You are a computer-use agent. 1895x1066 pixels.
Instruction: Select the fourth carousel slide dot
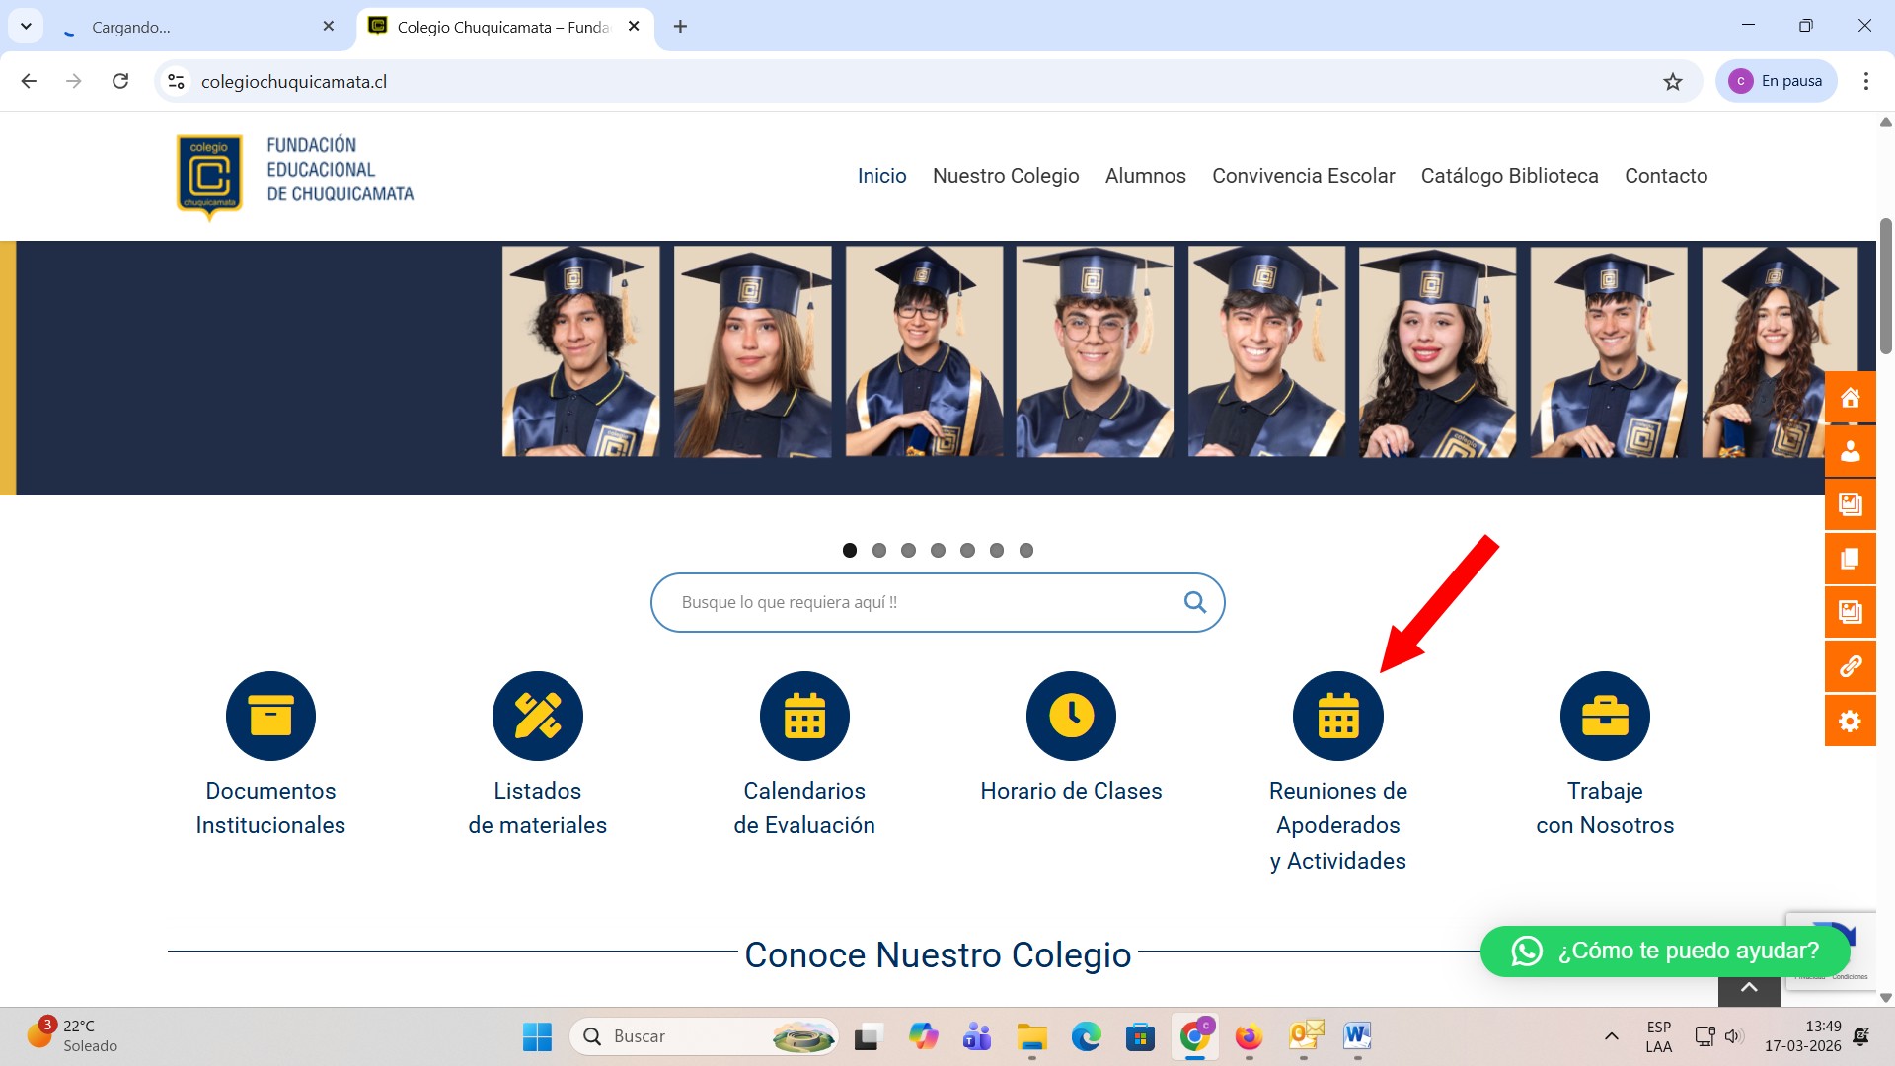coord(938,551)
